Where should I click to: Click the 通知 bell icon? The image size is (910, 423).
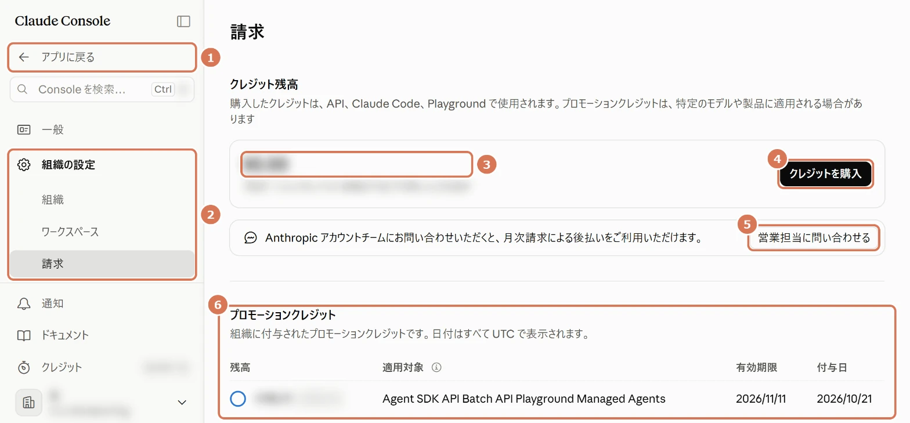point(24,303)
